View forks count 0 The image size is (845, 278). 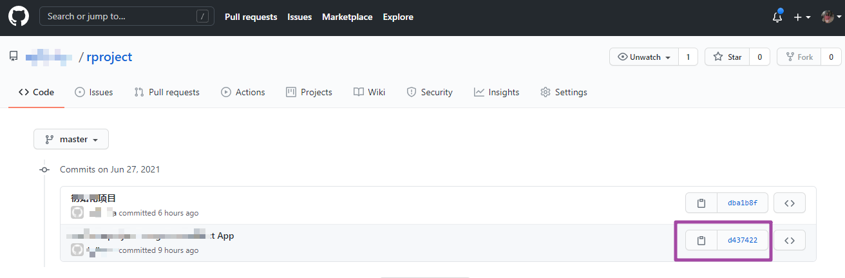[831, 57]
